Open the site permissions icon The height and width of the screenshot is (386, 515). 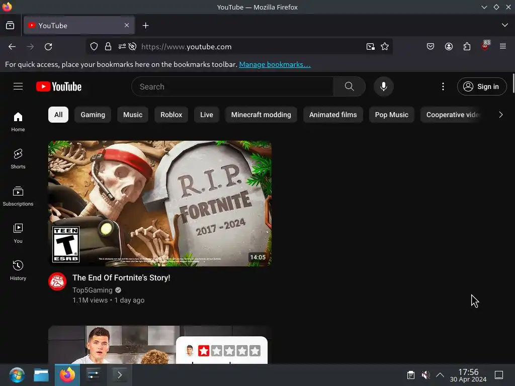[122, 47]
